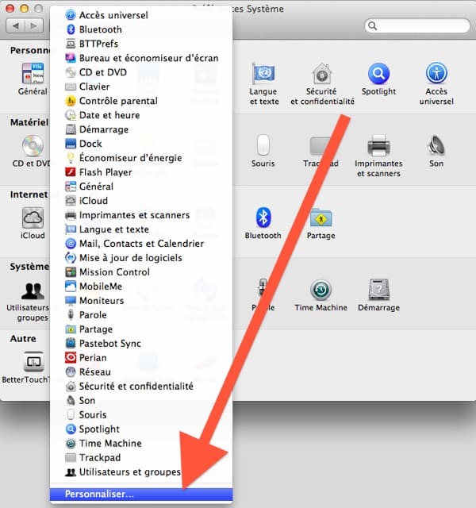Screen dimensions: 476x508
Task: Open the Souris preference pane icon
Action: 263,145
